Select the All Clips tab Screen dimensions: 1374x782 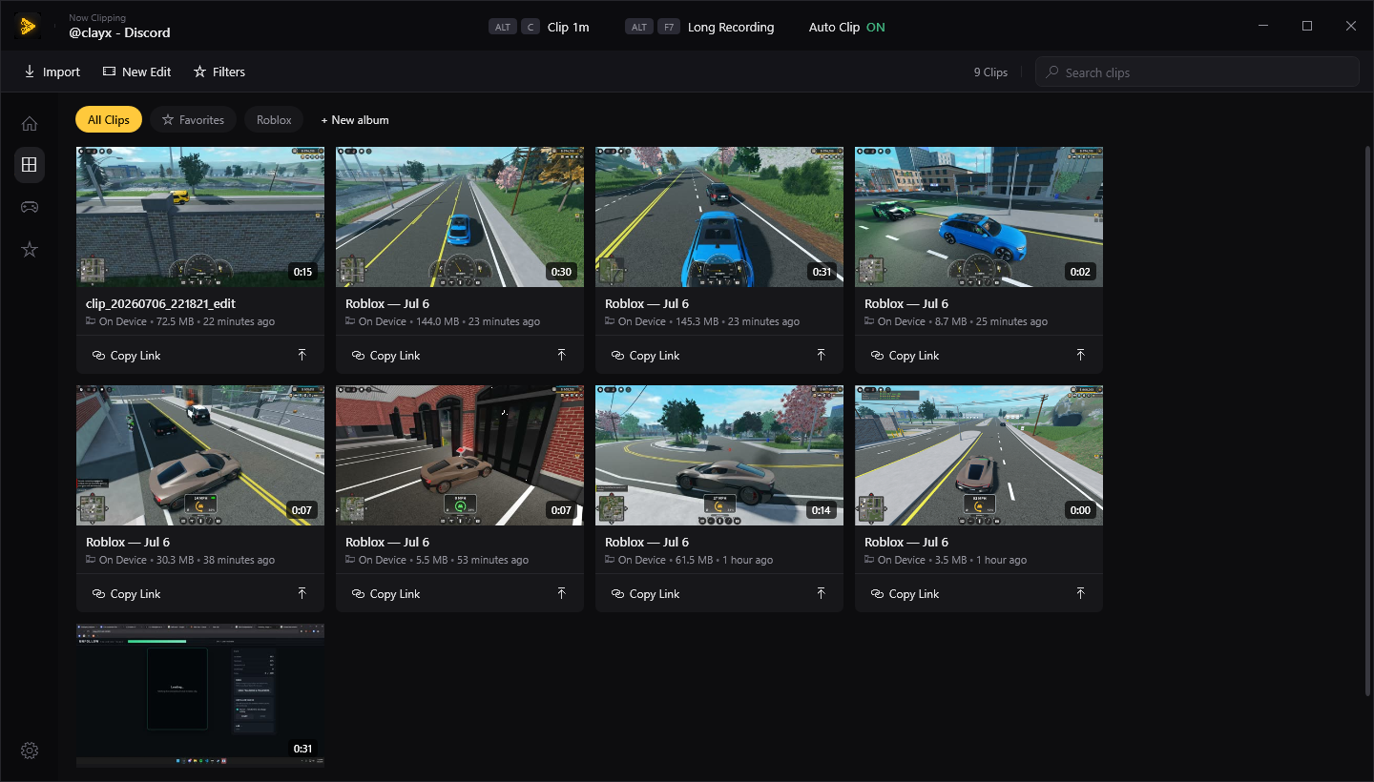[x=109, y=119]
